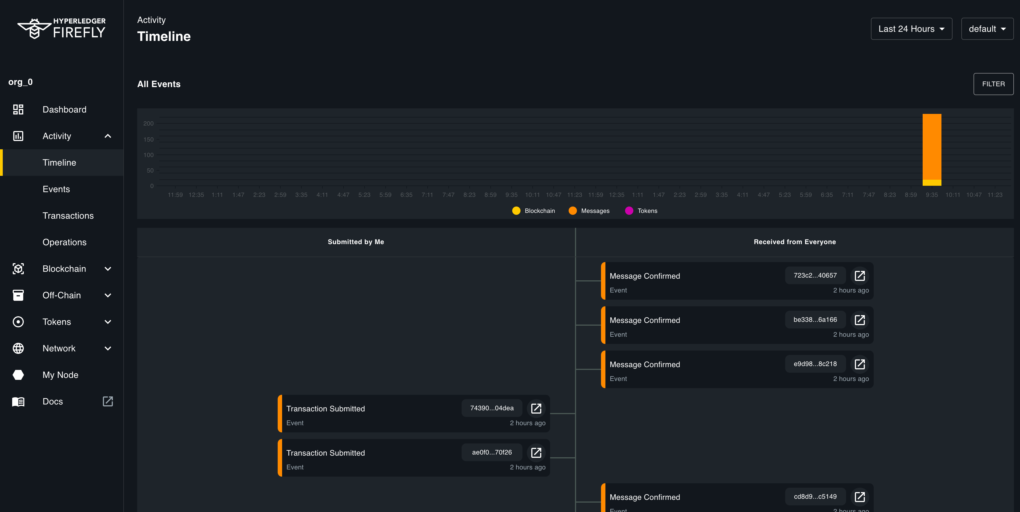The image size is (1020, 512).
Task: Expand the Off-Chain menu chevron
Action: 108,295
